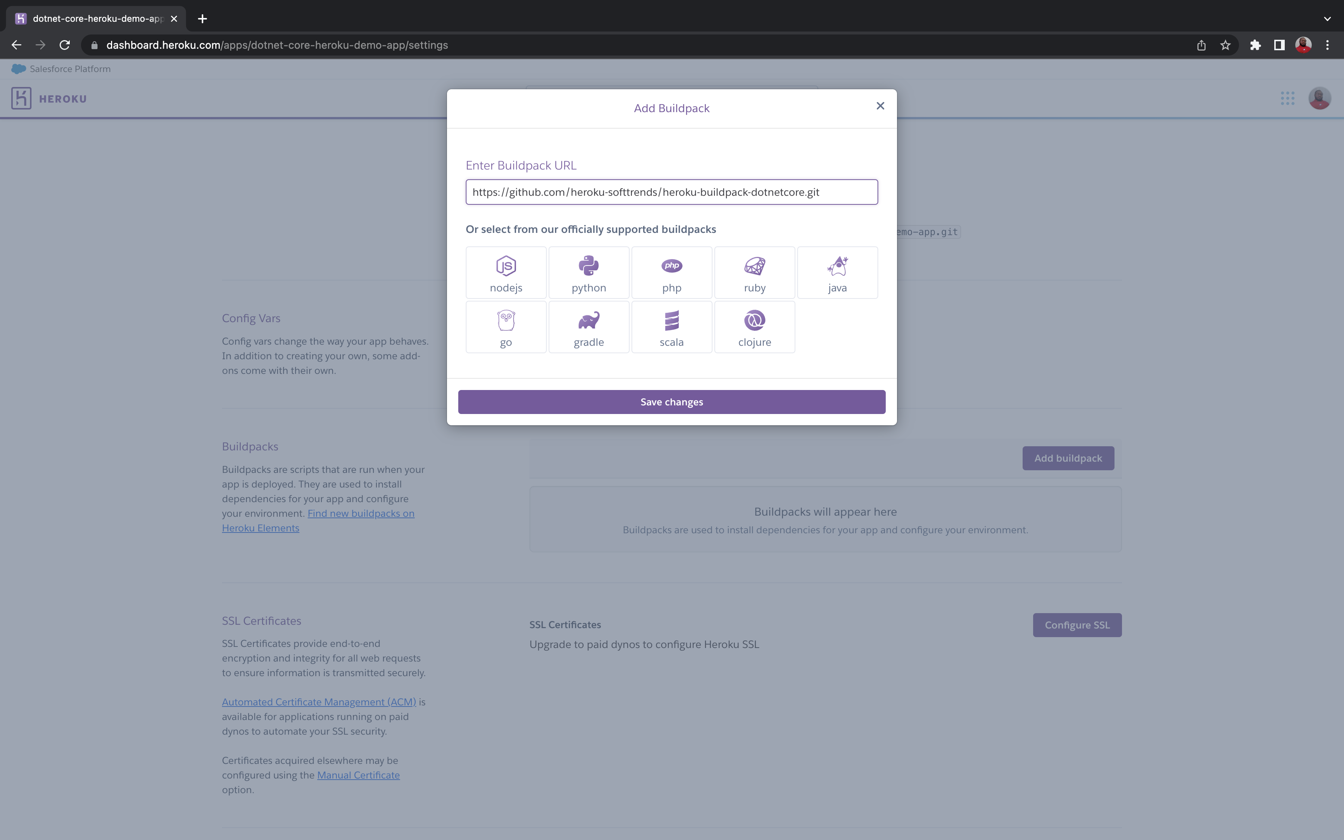Viewport: 1344px width, 840px height.
Task: Select the ruby buildpack
Action: [754, 272]
